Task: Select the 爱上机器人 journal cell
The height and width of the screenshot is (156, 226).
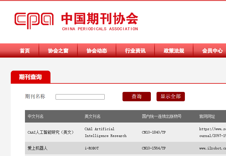Action: click(x=37, y=148)
